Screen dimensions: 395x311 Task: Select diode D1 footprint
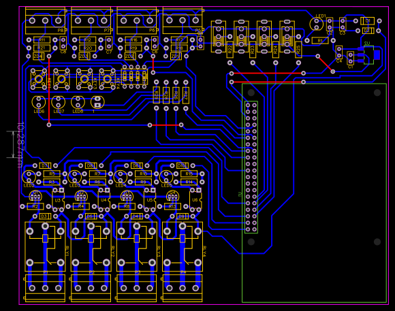tap(368, 21)
